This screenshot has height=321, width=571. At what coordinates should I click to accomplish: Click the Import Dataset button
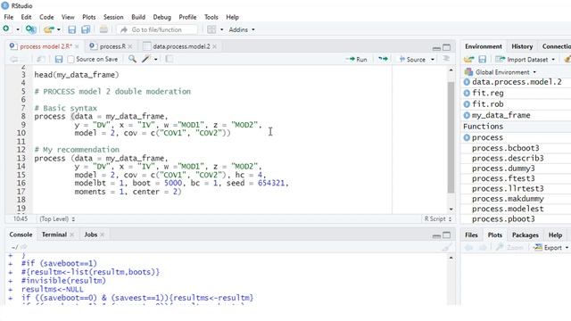click(525, 60)
